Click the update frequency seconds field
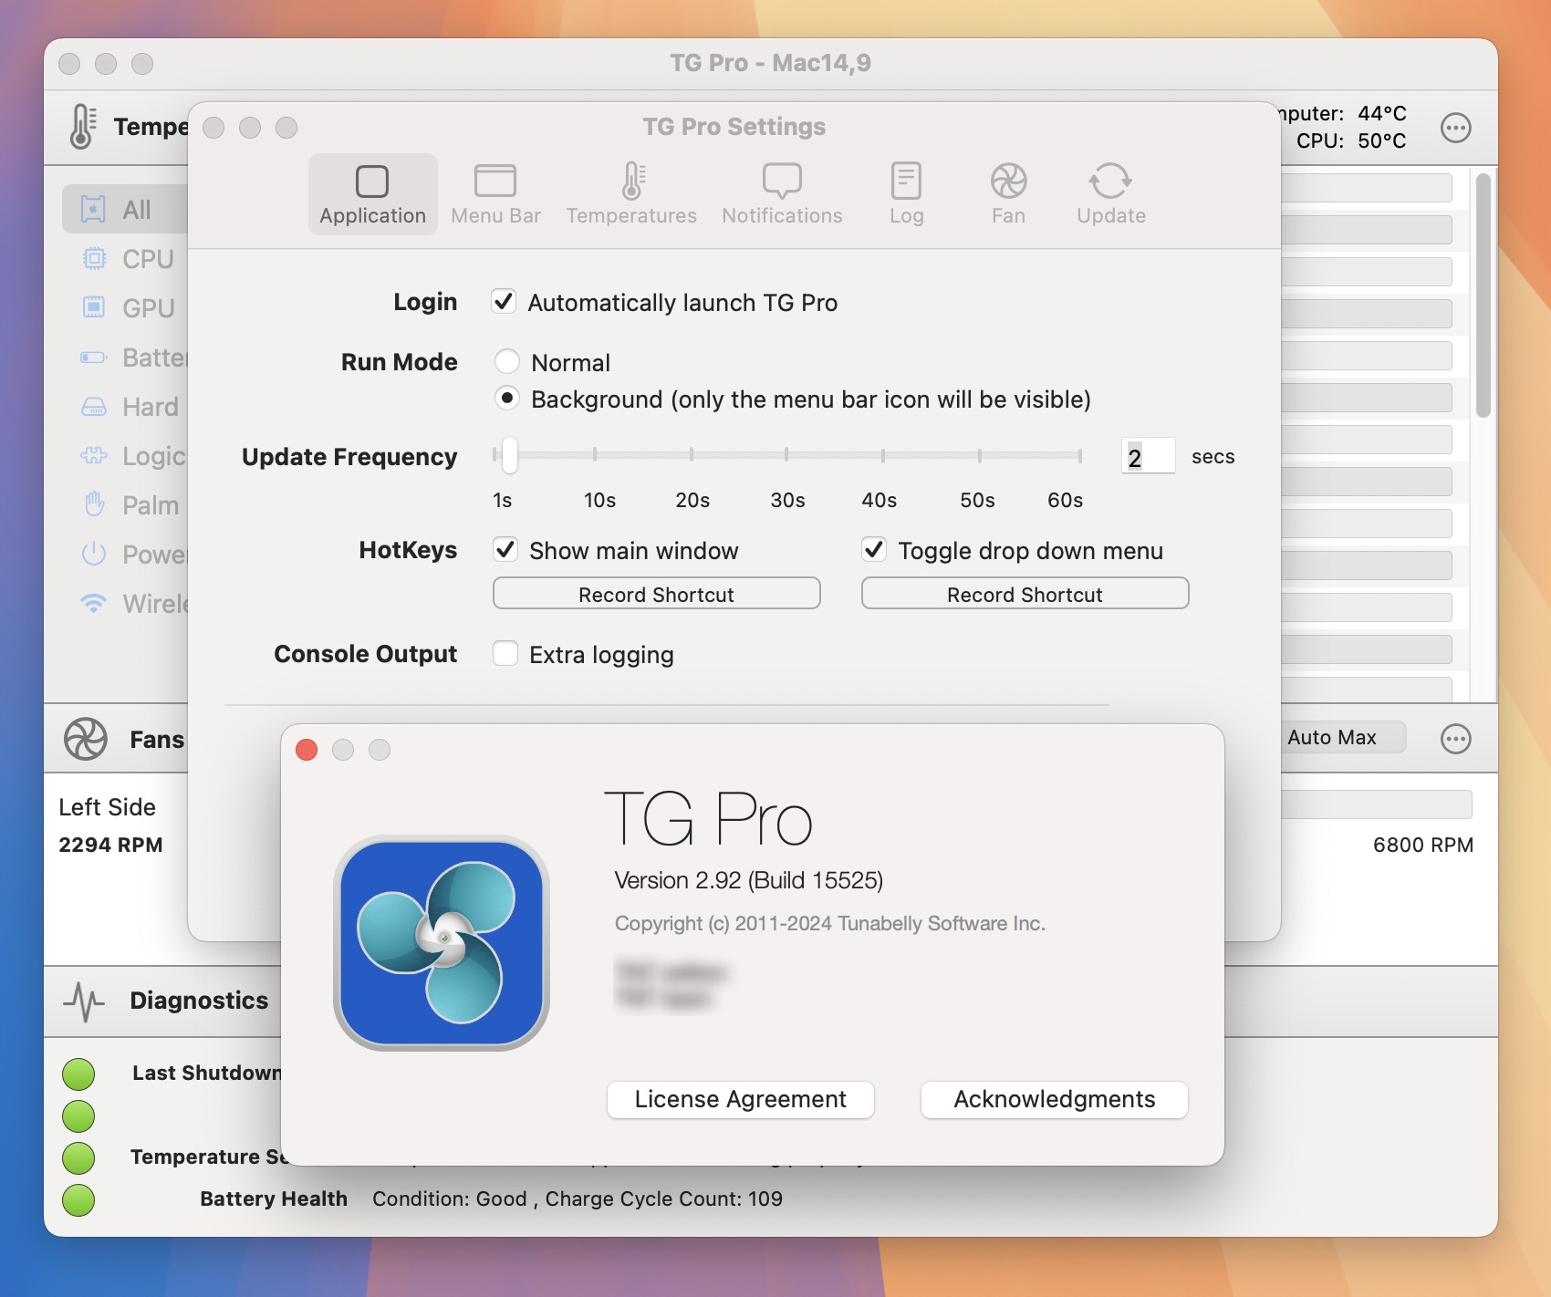The image size is (1551, 1297). coord(1148,456)
